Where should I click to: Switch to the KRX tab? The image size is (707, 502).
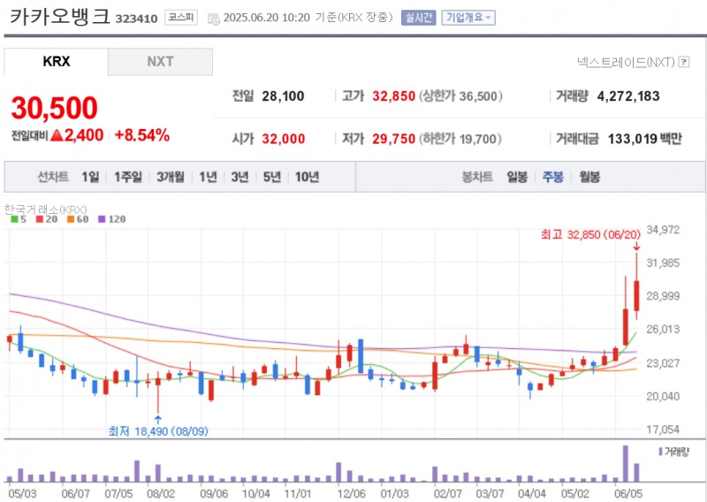(x=57, y=61)
